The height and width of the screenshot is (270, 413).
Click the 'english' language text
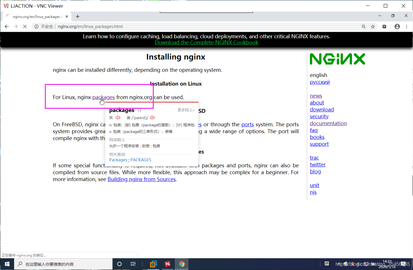[x=318, y=75]
